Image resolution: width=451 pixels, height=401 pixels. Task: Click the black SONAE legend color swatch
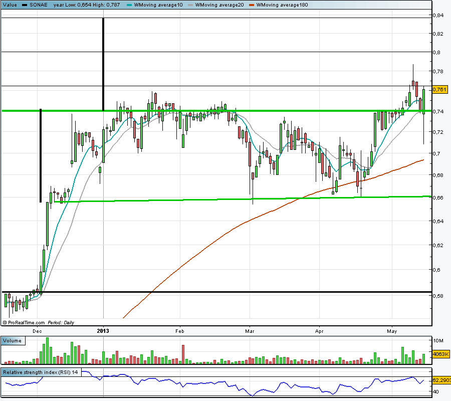(25, 5)
